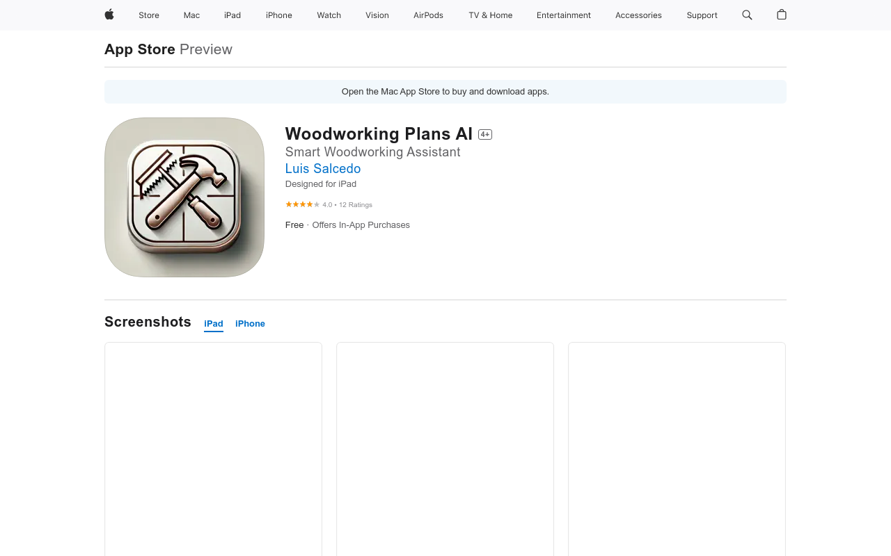Viewport: 891px width, 556px height.
Task: Open the iPhone navigation menu
Action: [x=279, y=15]
